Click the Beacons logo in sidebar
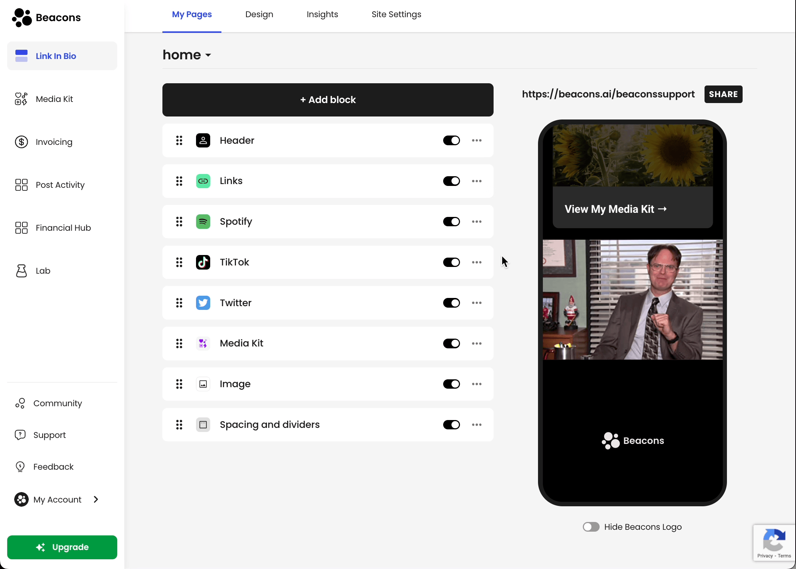This screenshot has width=796, height=569. pos(46,18)
